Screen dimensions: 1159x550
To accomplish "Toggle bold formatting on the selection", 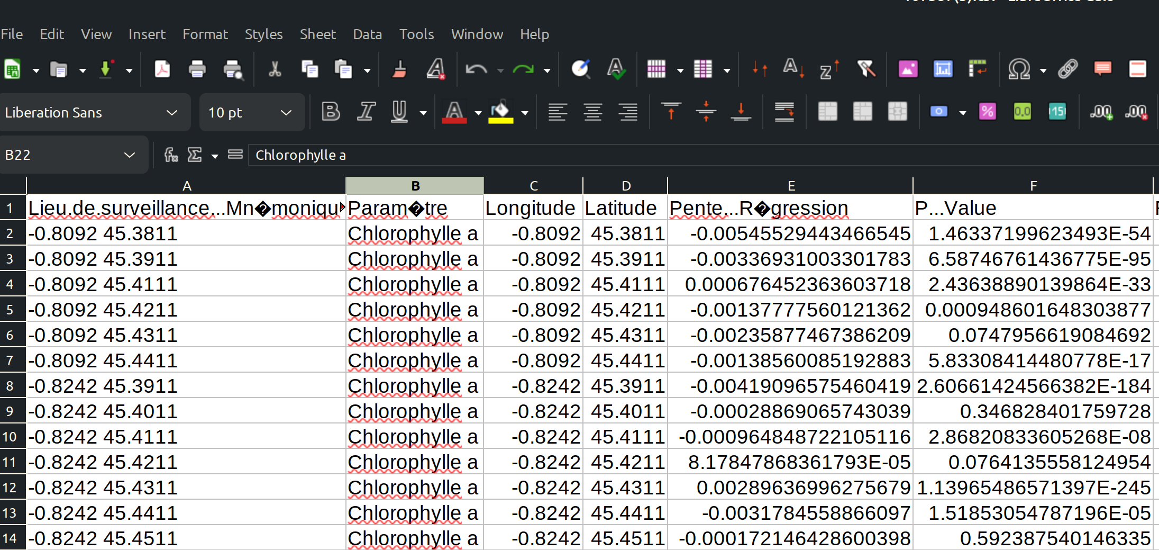I will pos(331,112).
